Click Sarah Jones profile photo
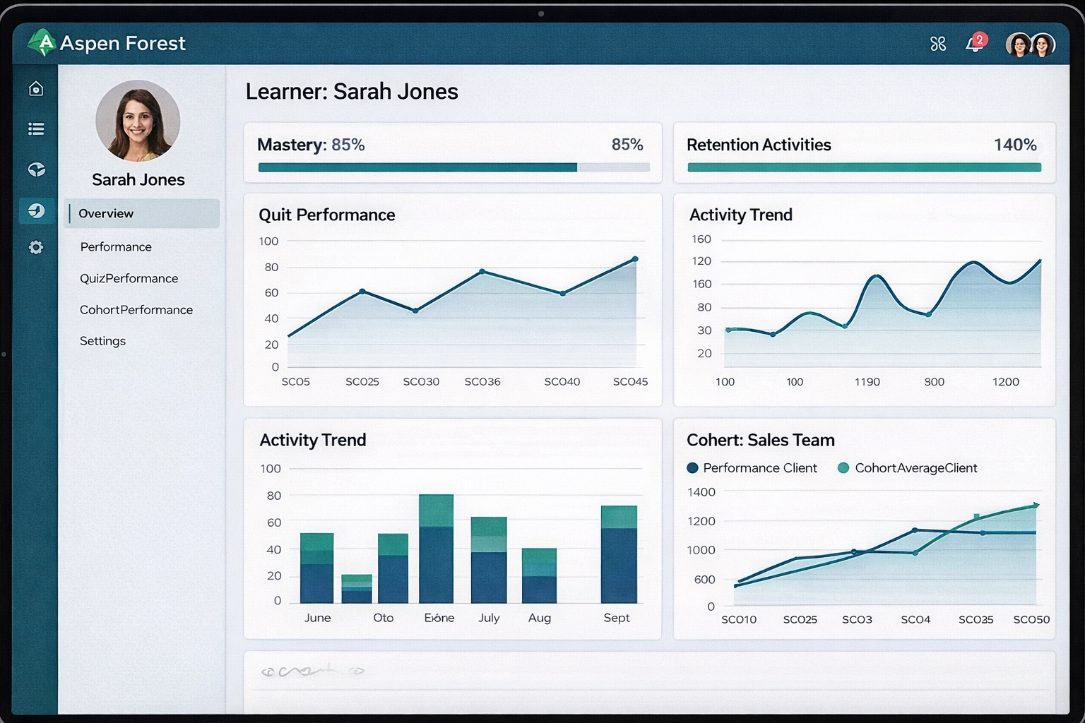The image size is (1085, 723). 138,121
